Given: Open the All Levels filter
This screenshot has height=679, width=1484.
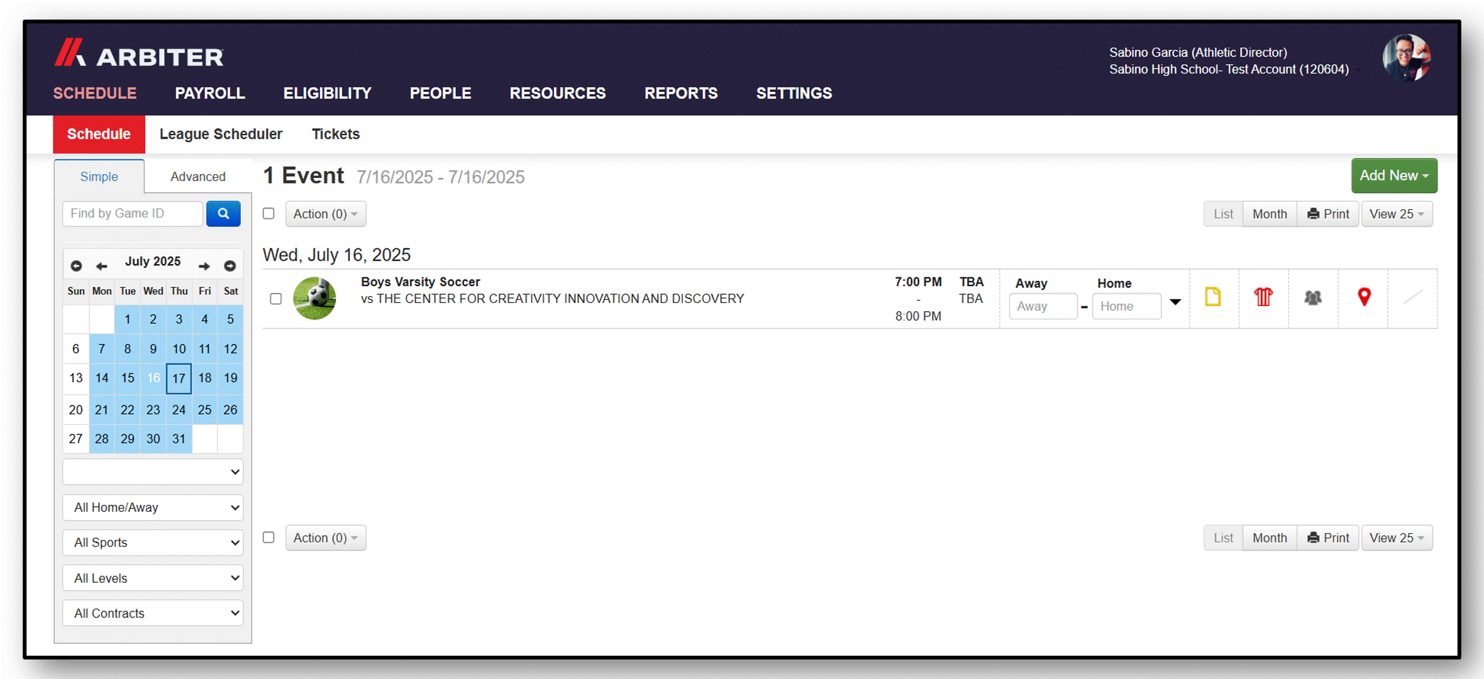Looking at the screenshot, I should (x=153, y=578).
